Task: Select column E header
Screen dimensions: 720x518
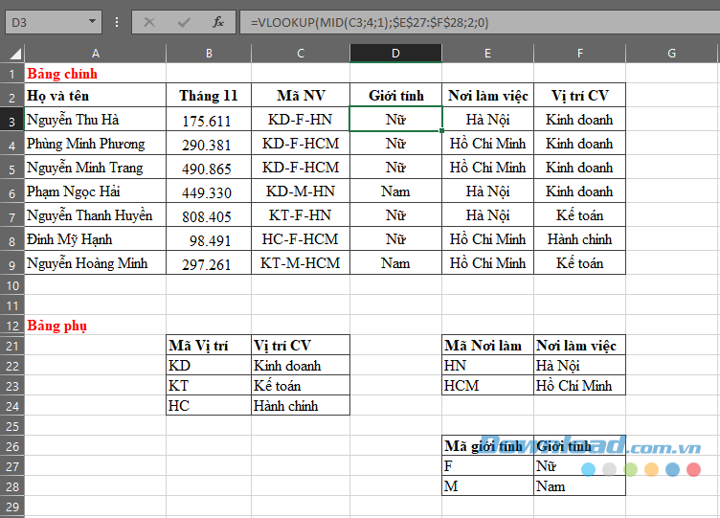Action: 487,54
